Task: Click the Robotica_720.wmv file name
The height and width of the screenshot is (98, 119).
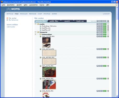Action: [x=49, y=26]
